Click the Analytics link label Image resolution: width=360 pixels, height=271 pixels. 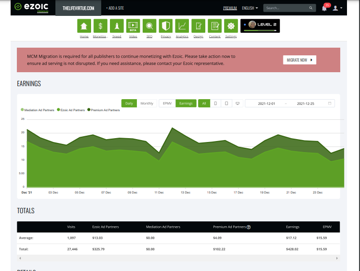[182, 37]
